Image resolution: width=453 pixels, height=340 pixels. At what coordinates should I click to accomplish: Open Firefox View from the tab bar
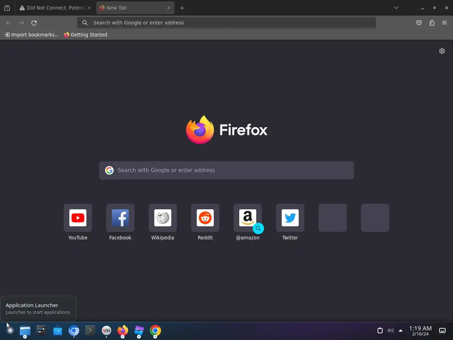pyautogui.click(x=7, y=8)
